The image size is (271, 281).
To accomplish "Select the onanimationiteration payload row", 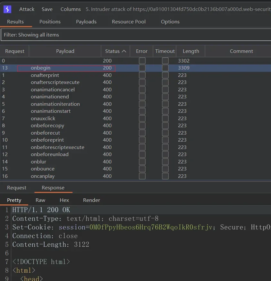I will click(136, 104).
